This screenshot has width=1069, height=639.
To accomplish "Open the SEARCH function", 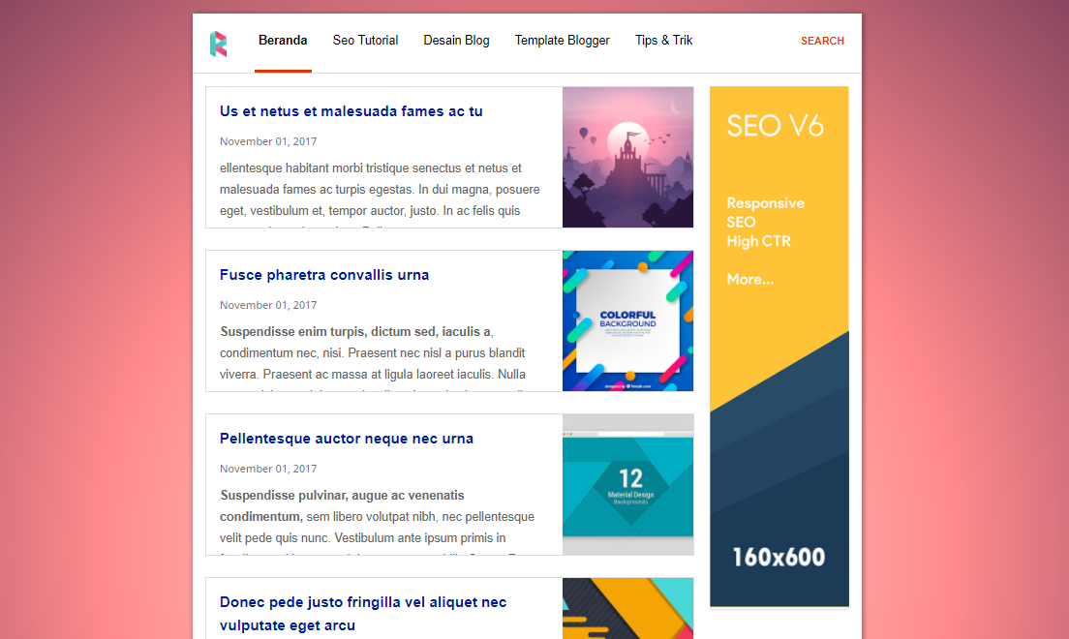I will click(x=822, y=41).
